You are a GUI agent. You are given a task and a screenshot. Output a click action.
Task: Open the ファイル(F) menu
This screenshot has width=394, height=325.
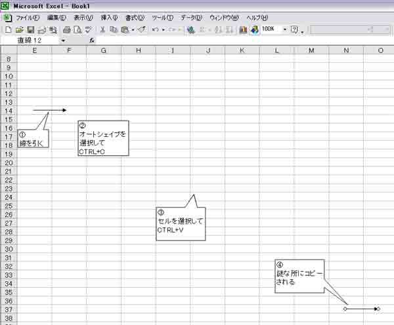pos(28,18)
